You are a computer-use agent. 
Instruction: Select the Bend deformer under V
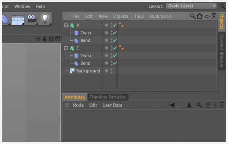[x=85, y=40]
